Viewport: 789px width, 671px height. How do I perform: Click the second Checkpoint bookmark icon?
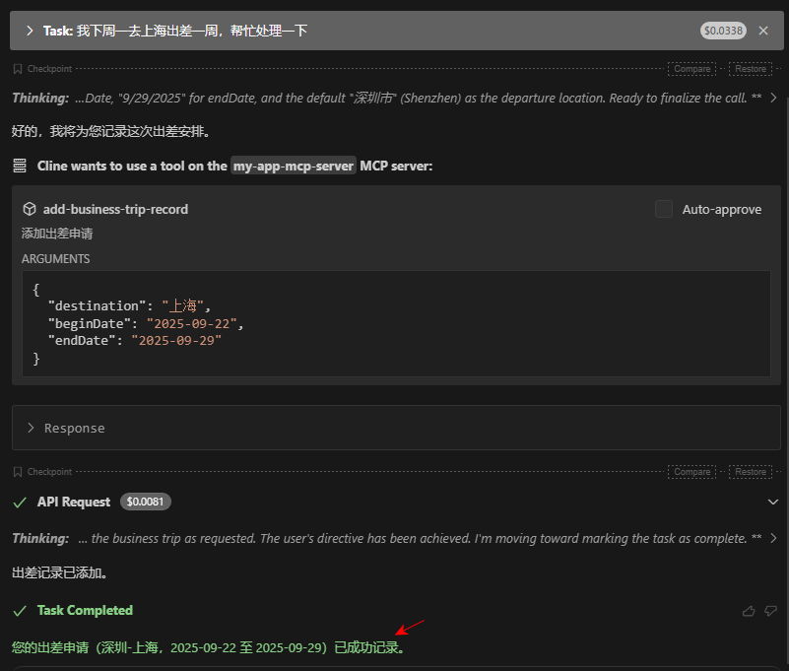click(18, 472)
